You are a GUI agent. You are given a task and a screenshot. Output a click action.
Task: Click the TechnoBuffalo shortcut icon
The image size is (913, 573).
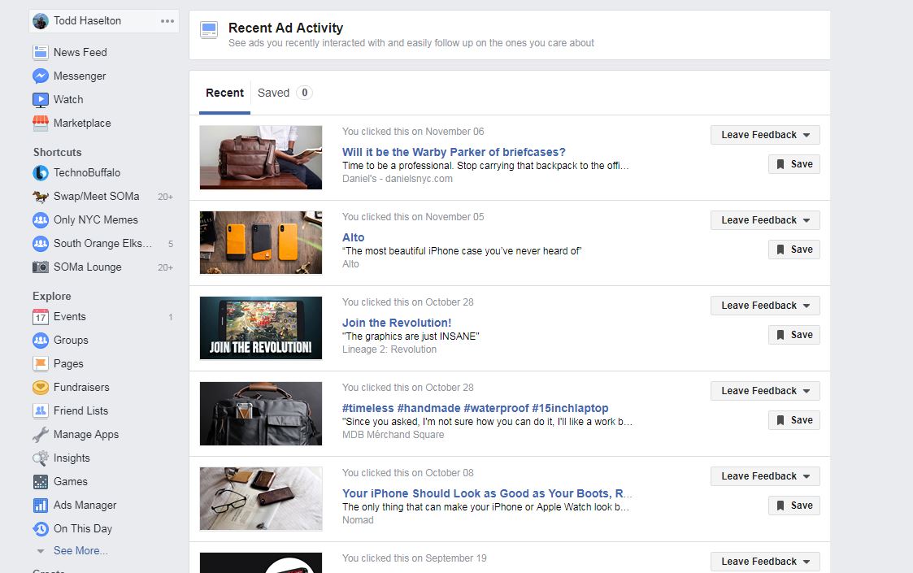click(x=40, y=172)
